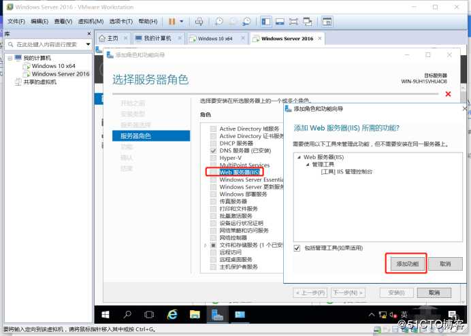This screenshot has width=471, height=336.
Task: Expand the 文件和存储服务 role node
Action: click(206, 246)
